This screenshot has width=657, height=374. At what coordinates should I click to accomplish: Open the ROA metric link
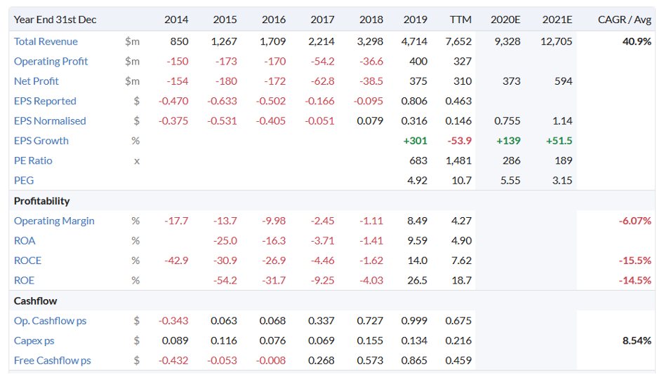pos(25,240)
